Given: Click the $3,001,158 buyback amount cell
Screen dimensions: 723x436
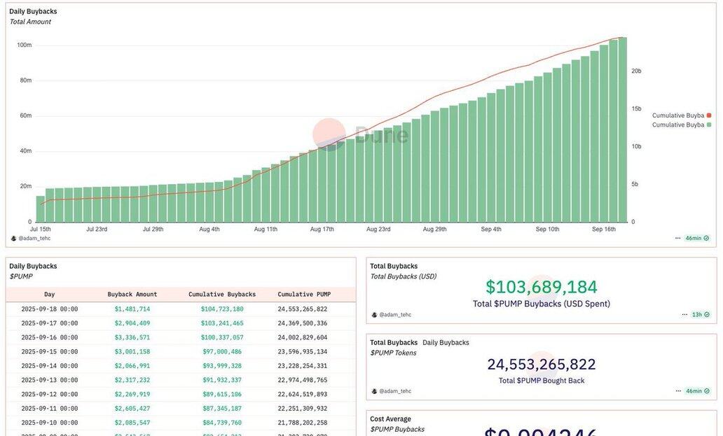Looking at the screenshot, I should (132, 352).
